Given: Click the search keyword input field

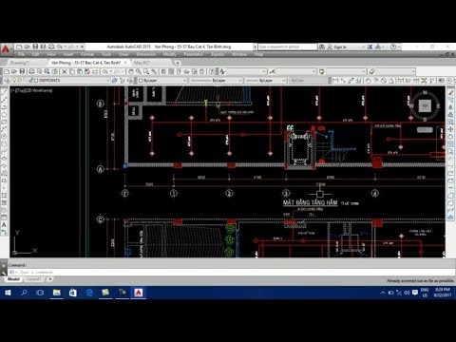Looking at the screenshot, I should pyautogui.click(x=288, y=47).
